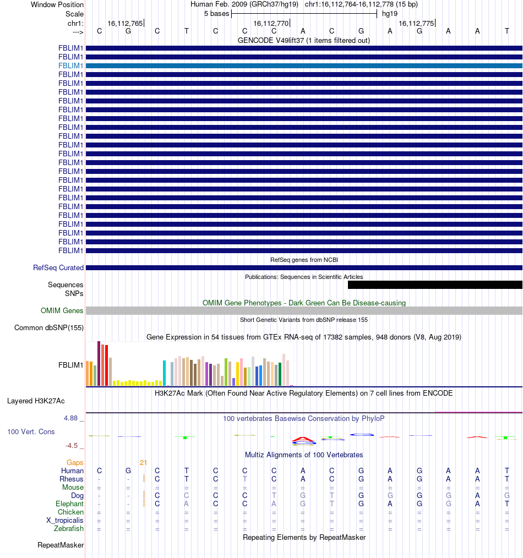Screen dimensions: 523x558
Task: Open the RefSeq genes from NCBI title
Action: [x=304, y=260]
